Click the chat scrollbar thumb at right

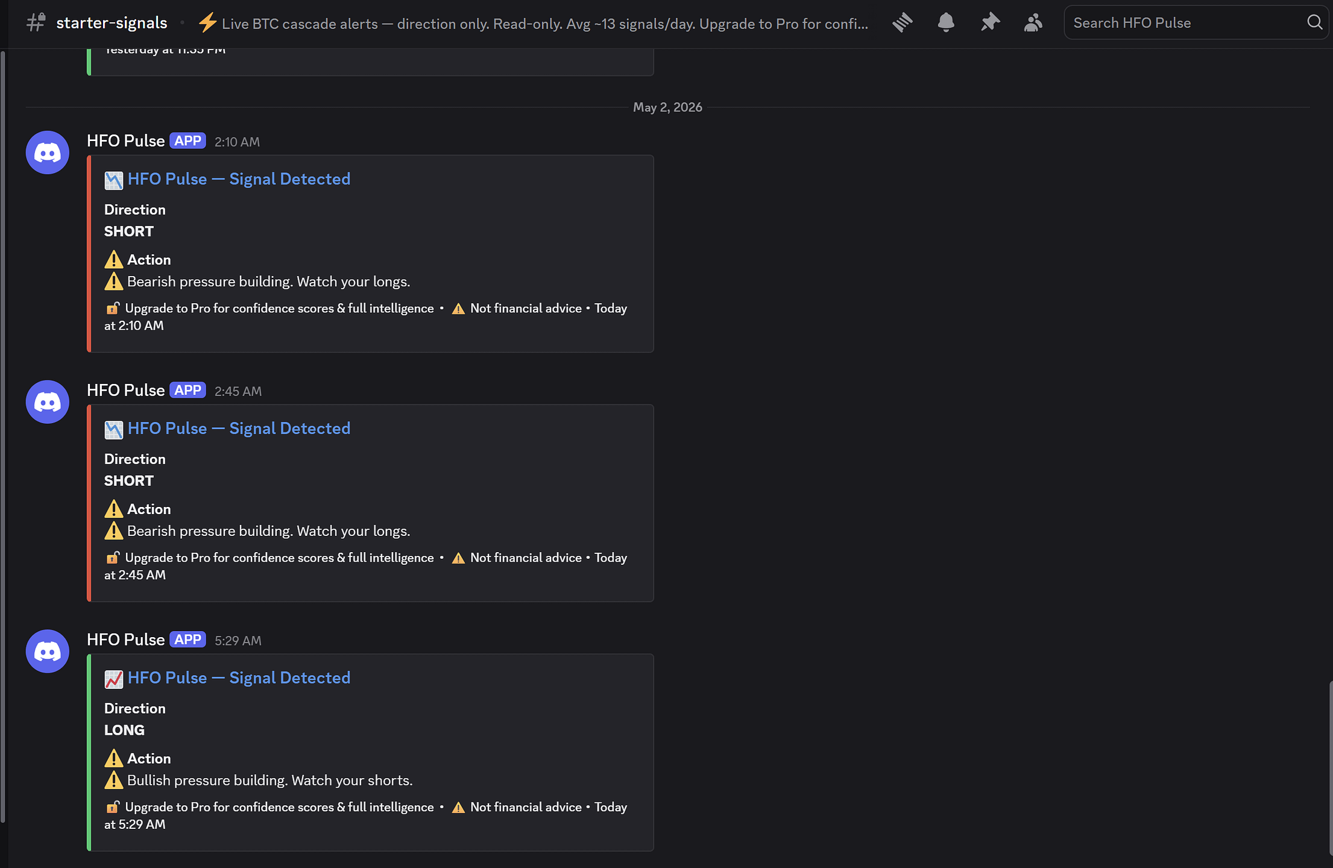point(1330,769)
